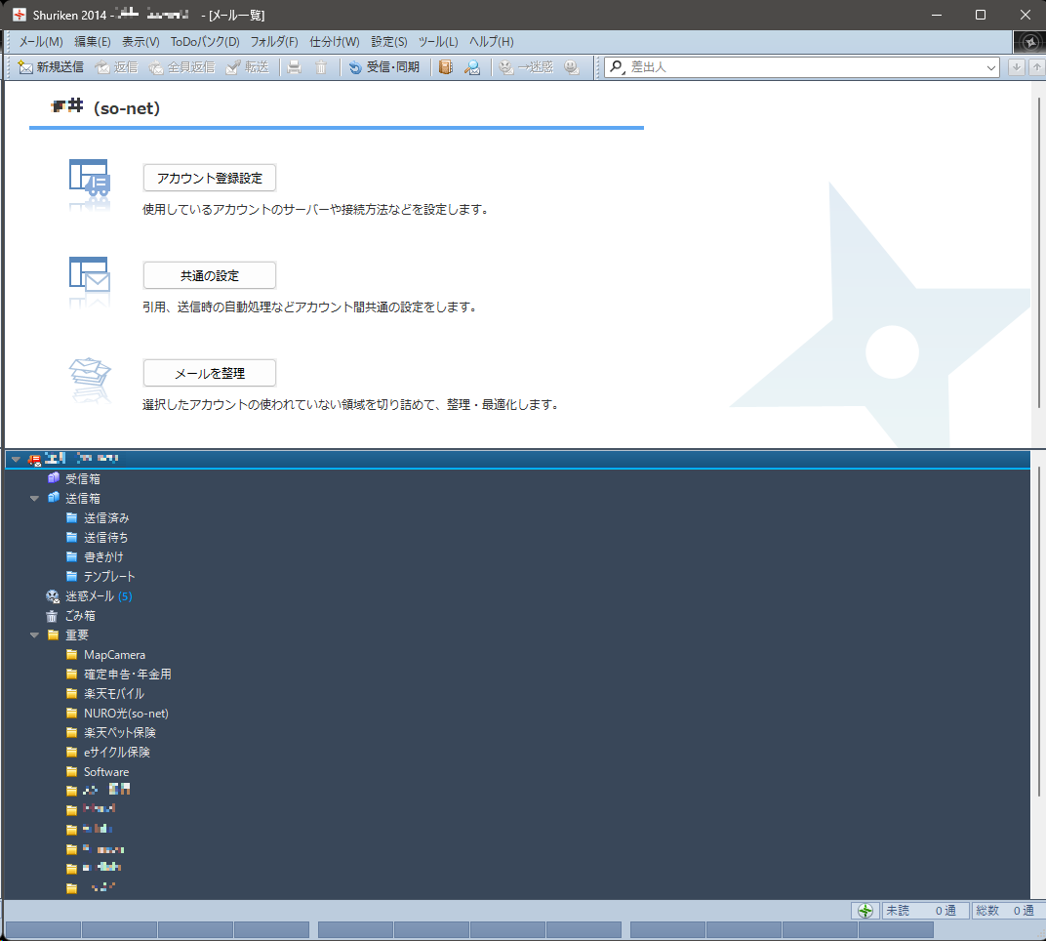Open the 表示(V) menu

141,41
